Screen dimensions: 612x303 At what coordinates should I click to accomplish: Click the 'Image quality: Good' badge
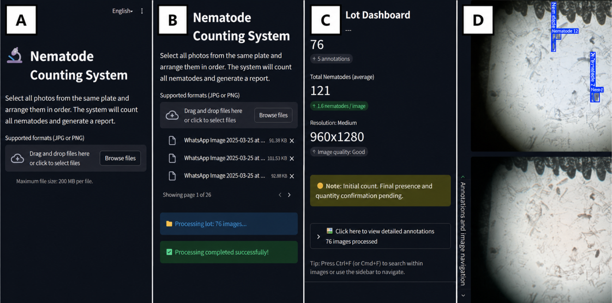339,152
